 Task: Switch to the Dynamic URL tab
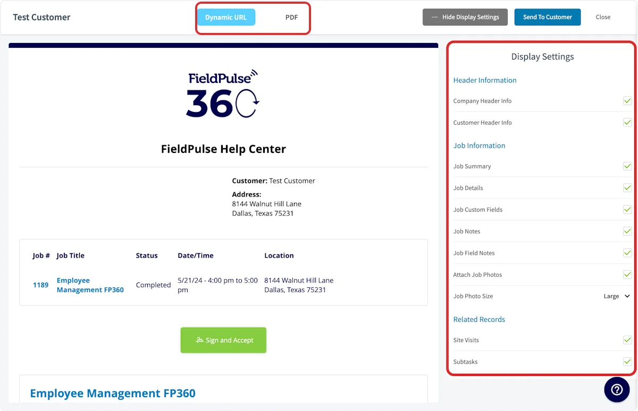(226, 17)
